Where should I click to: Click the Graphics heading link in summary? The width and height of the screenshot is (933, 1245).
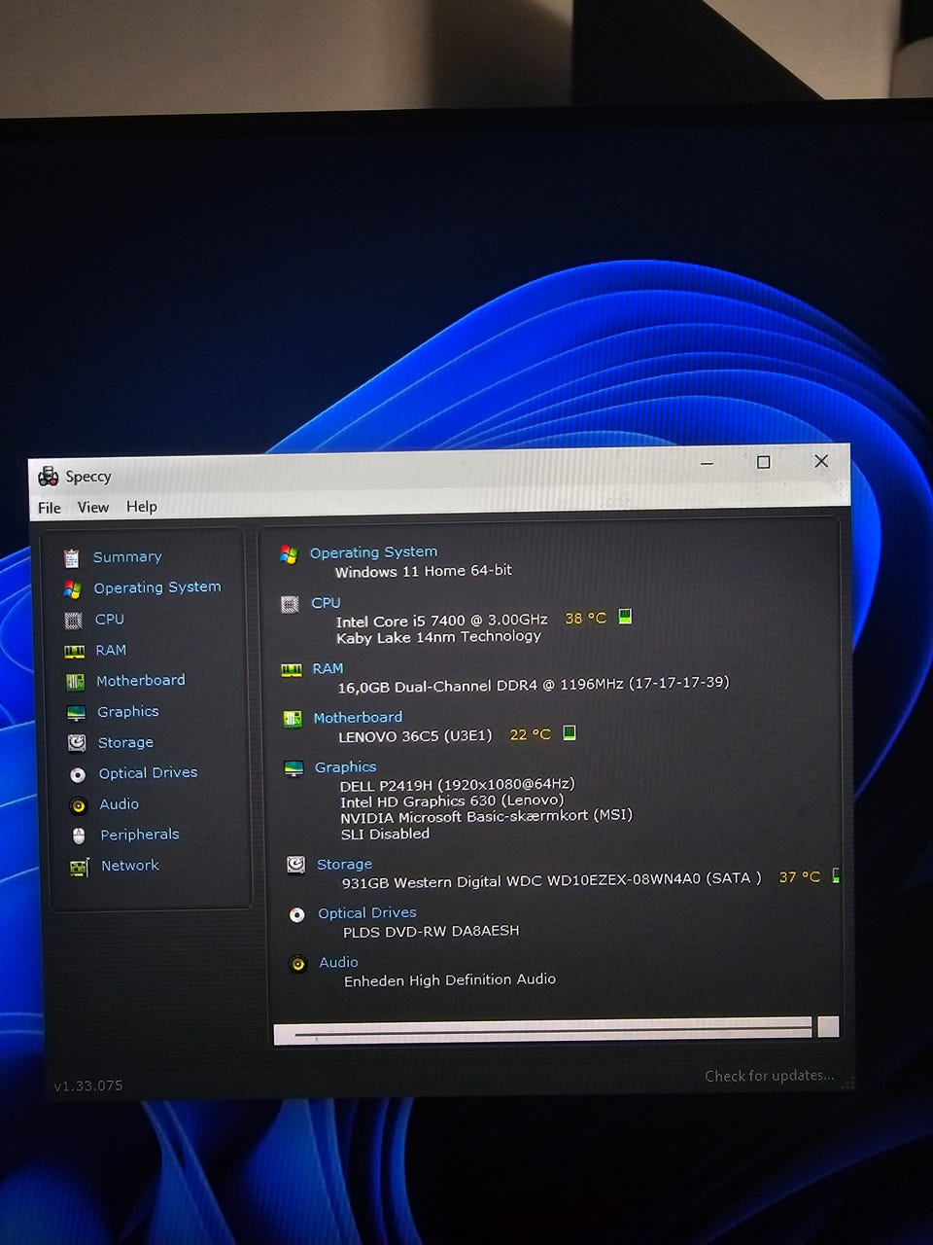[x=345, y=767]
